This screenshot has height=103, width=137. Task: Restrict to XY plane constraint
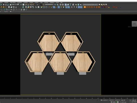pos(79,7)
